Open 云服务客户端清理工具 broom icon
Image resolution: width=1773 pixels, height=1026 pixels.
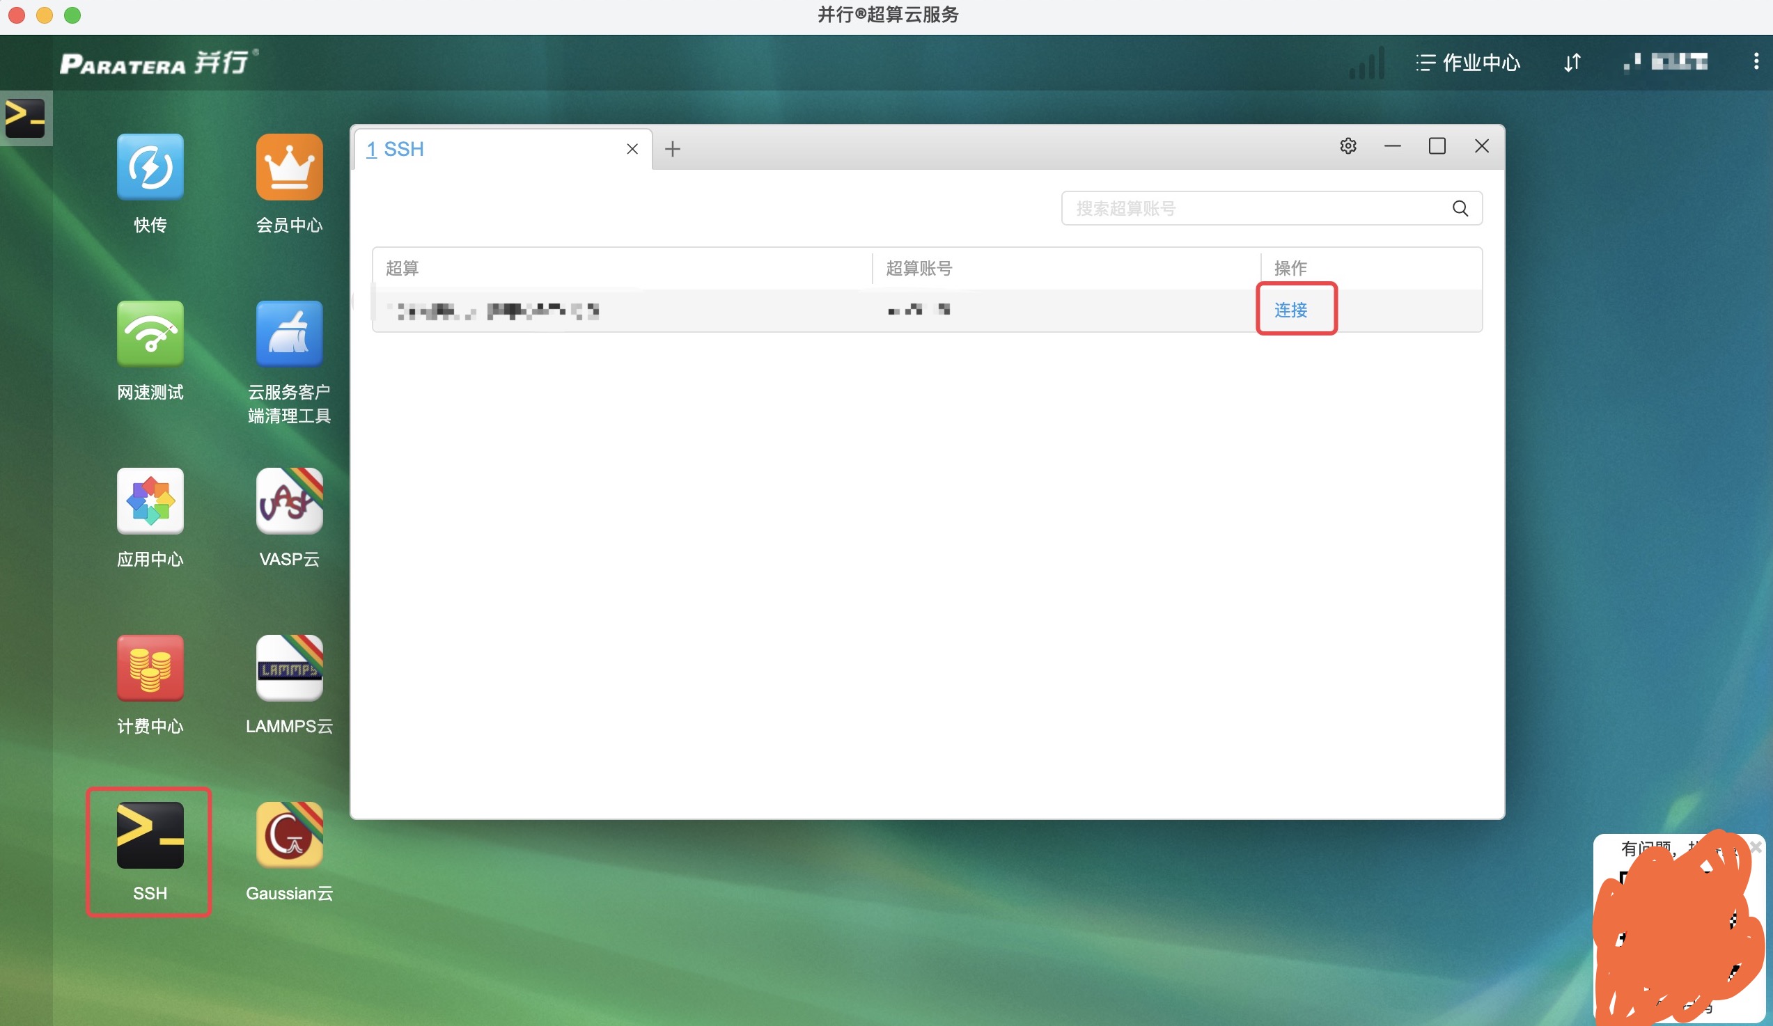[x=289, y=334]
